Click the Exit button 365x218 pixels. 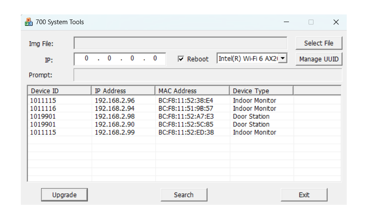[x=304, y=195]
